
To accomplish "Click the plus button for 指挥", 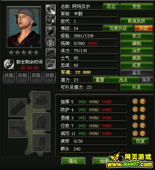I will click(135, 101).
